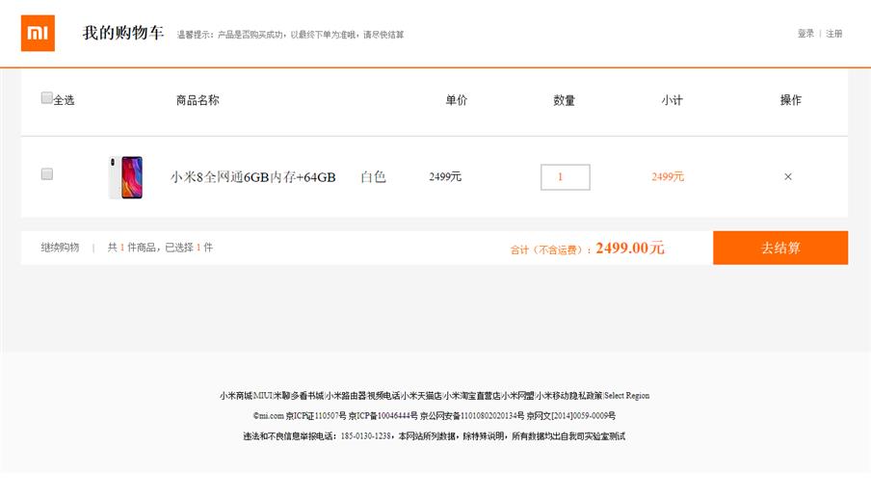Click the 商品名称 column header
Screen dimensions: 871x498
point(198,100)
